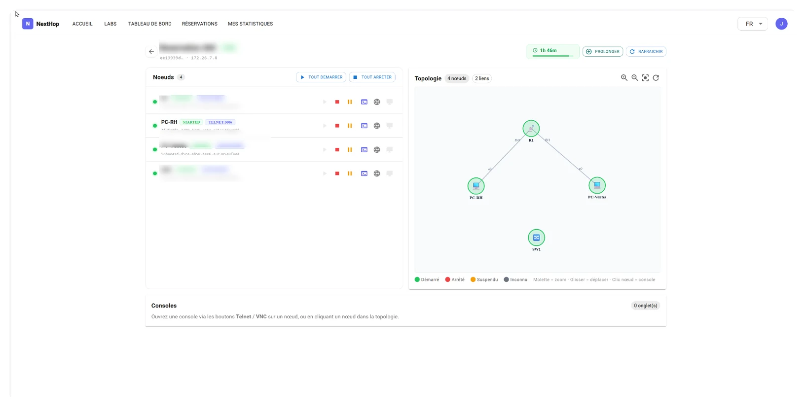This screenshot has height=410, width=807.
Task: Click RAFRAICHIR button
Action: pos(646,51)
